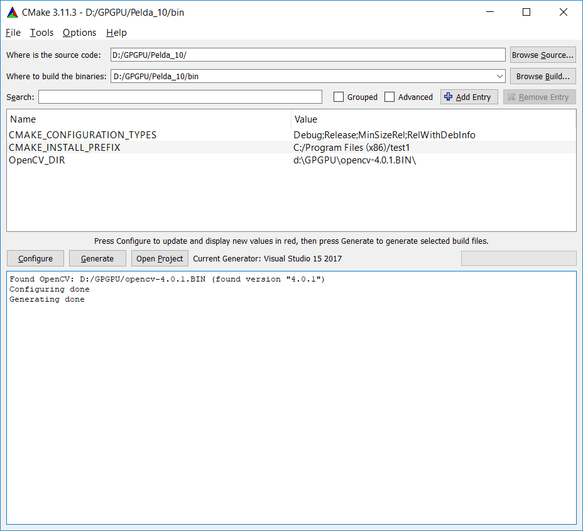Select the CMAKE_INSTALL_PREFIX row name
This screenshot has height=531, width=583.
pos(65,148)
